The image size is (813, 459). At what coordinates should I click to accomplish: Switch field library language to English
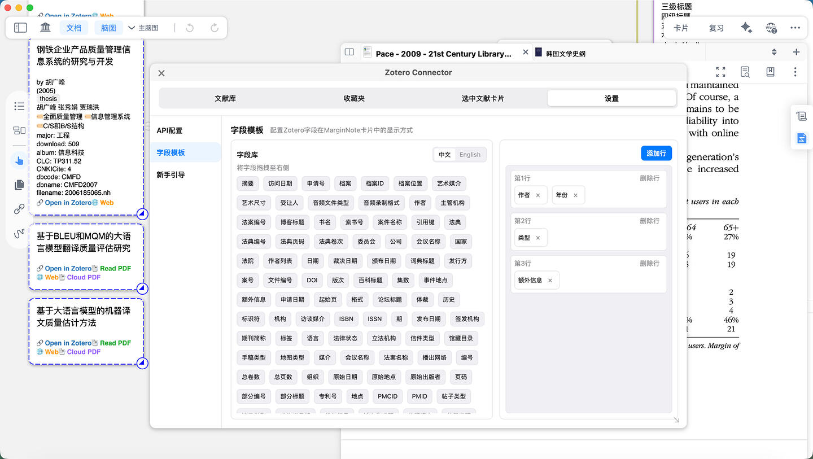(x=469, y=154)
